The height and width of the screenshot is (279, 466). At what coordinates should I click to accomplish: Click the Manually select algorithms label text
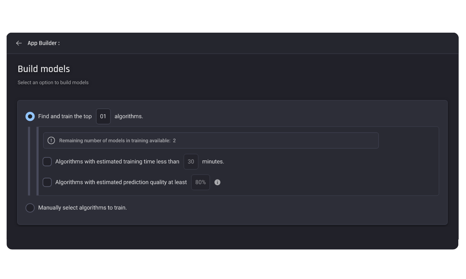click(x=82, y=207)
